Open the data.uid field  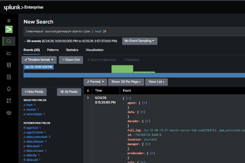tap(32, 160)
